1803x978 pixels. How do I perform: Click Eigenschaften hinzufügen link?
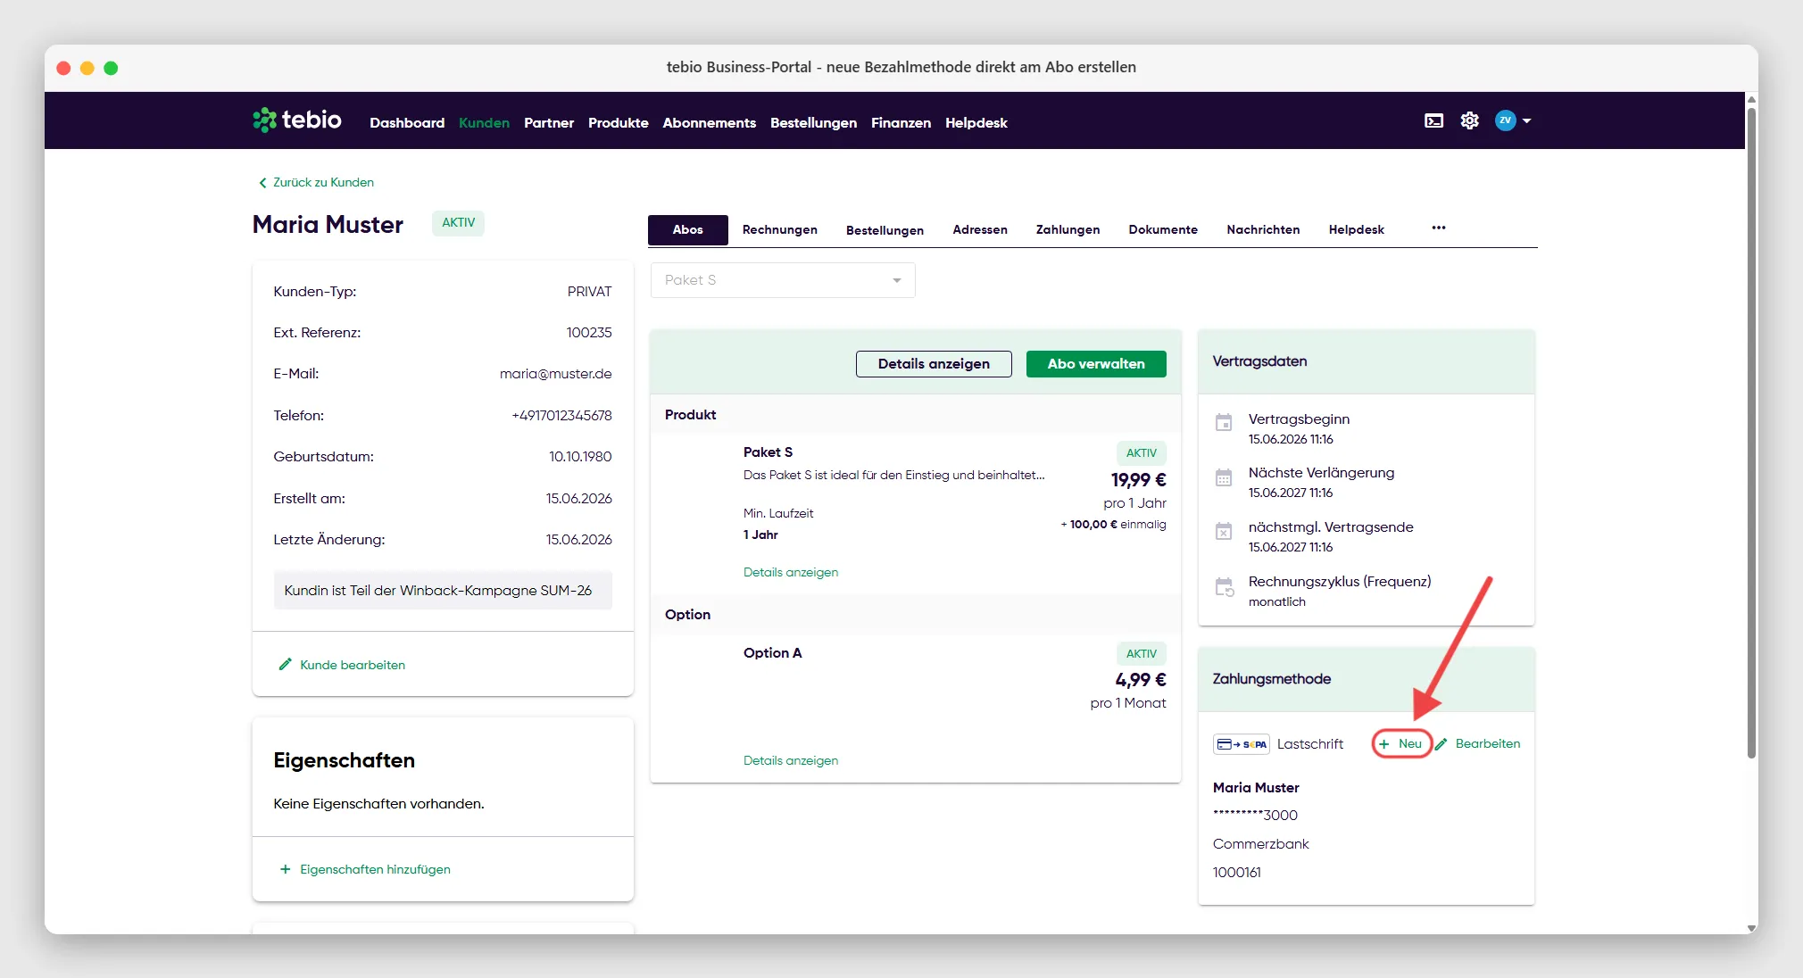click(x=375, y=869)
